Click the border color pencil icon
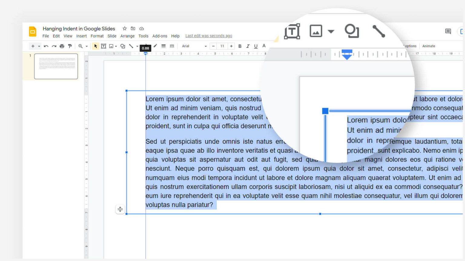 click(155, 46)
